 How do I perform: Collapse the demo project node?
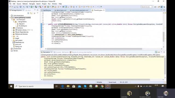click(10, 17)
